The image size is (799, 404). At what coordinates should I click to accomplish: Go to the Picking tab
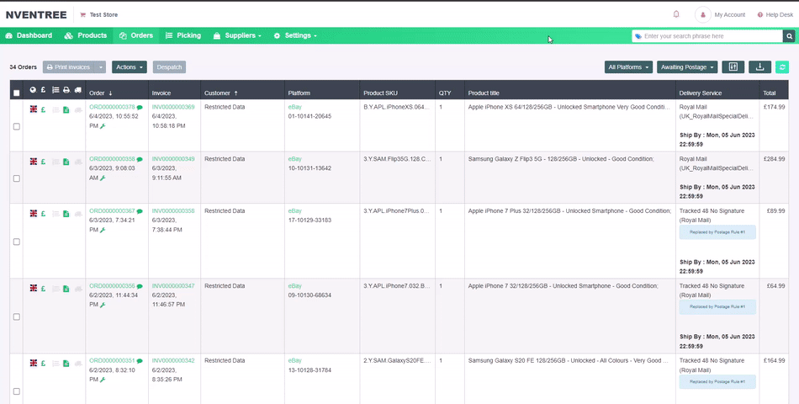(183, 35)
